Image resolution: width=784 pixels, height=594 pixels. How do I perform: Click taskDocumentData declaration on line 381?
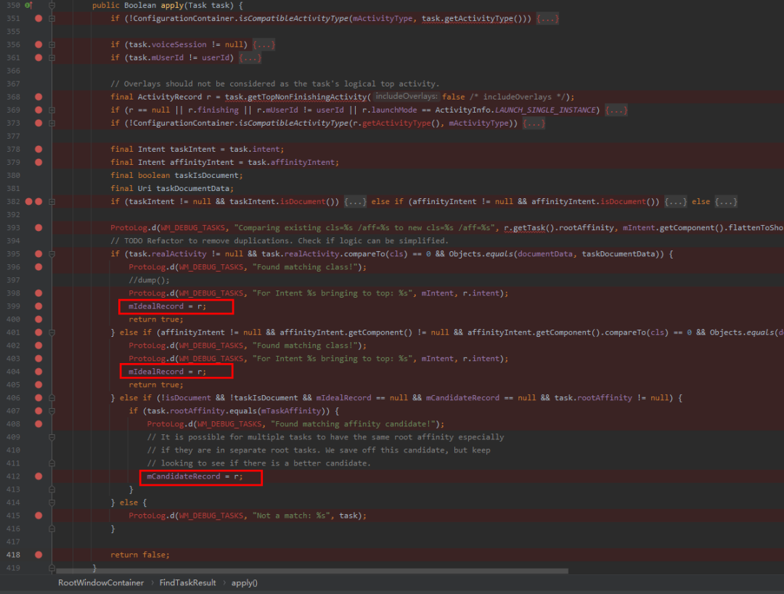(x=193, y=189)
